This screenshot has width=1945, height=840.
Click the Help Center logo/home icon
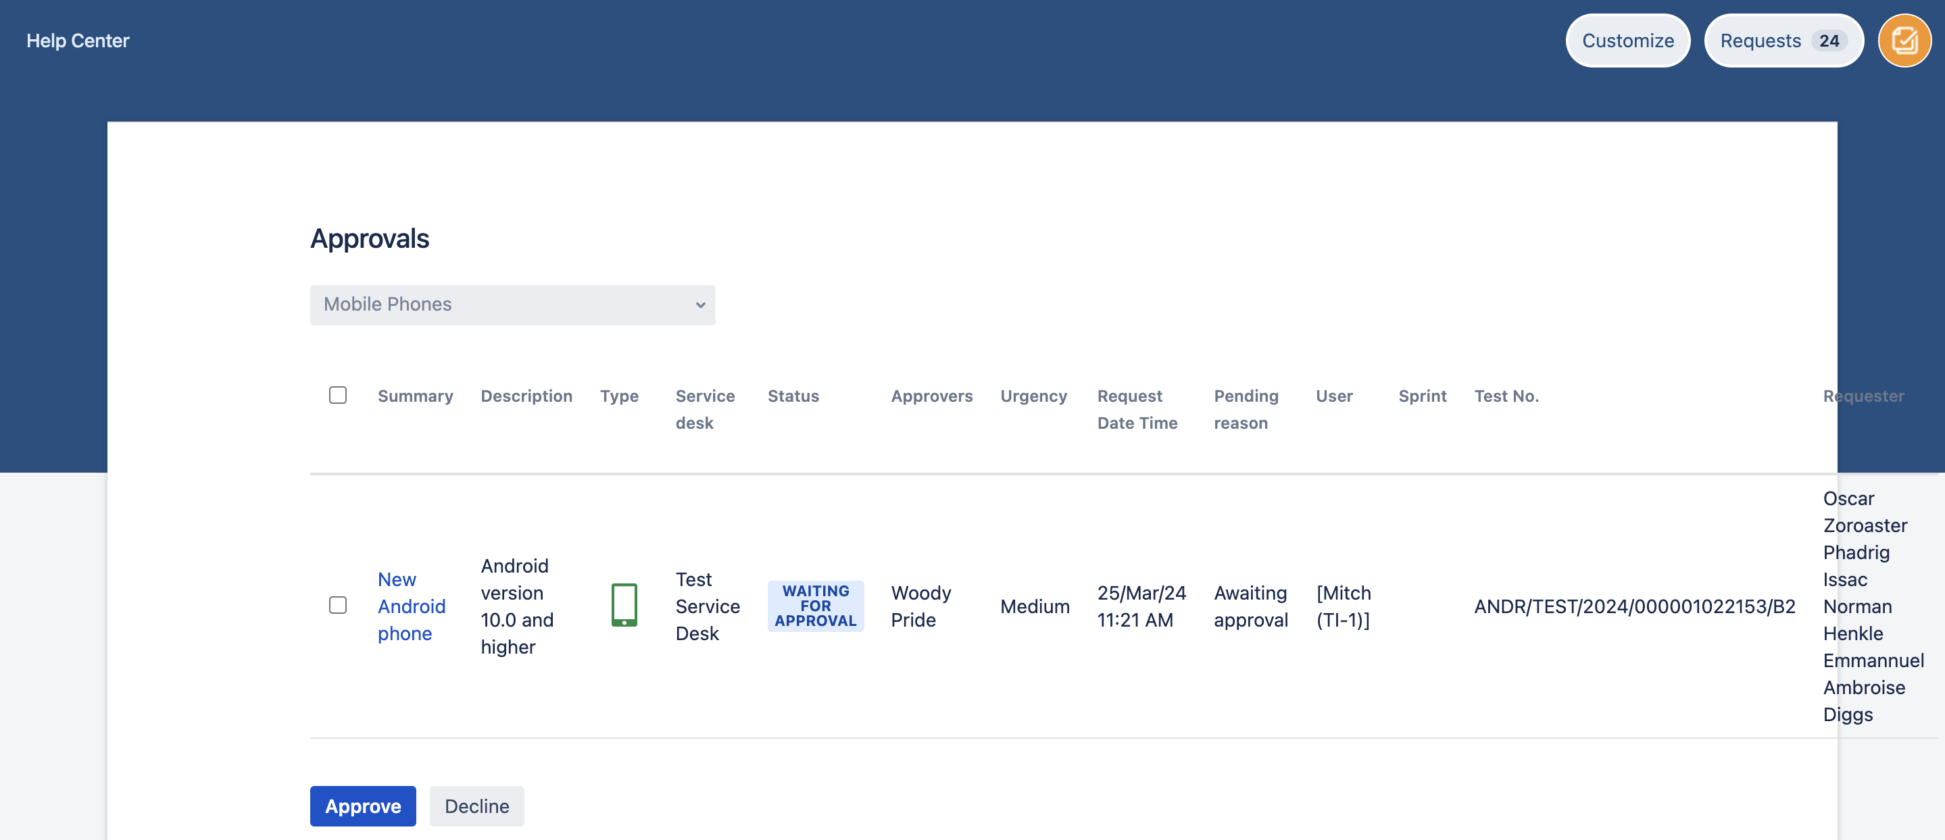pyautogui.click(x=78, y=38)
